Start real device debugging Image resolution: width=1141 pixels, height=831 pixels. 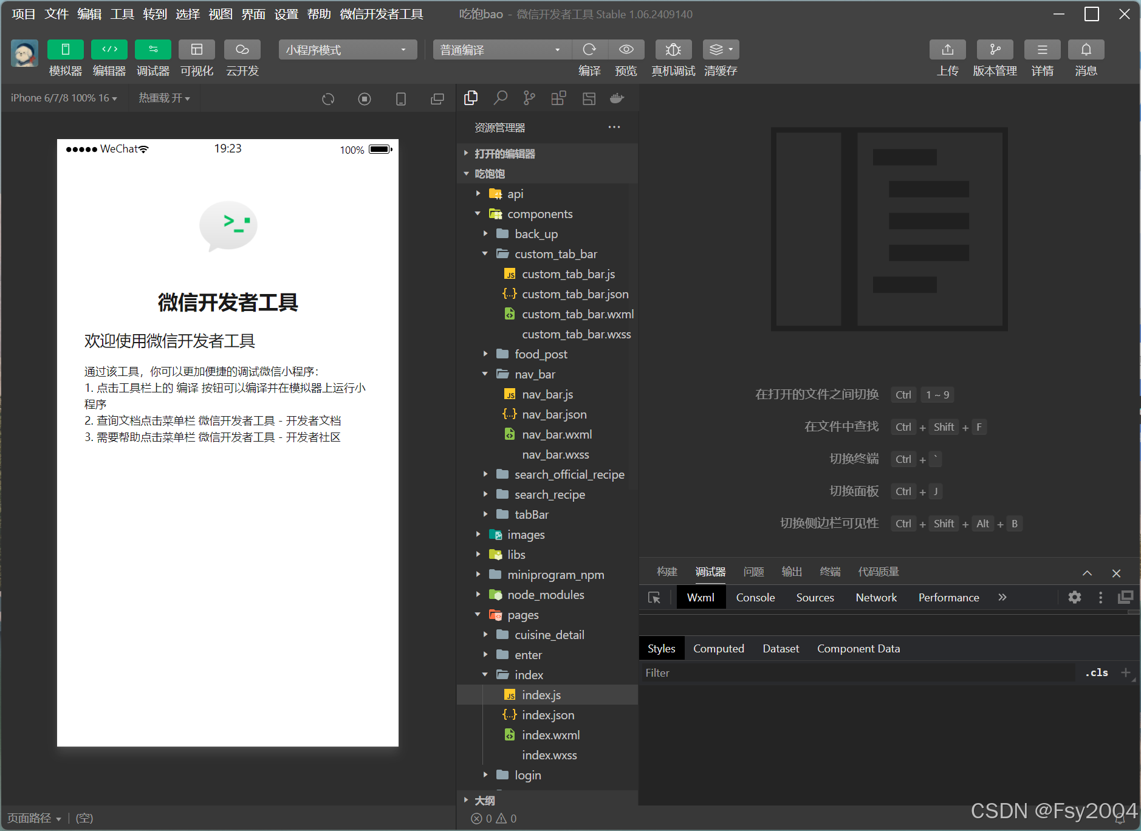tap(672, 58)
